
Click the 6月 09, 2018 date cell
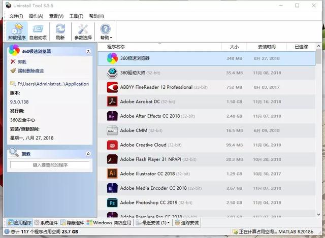pos(267,130)
